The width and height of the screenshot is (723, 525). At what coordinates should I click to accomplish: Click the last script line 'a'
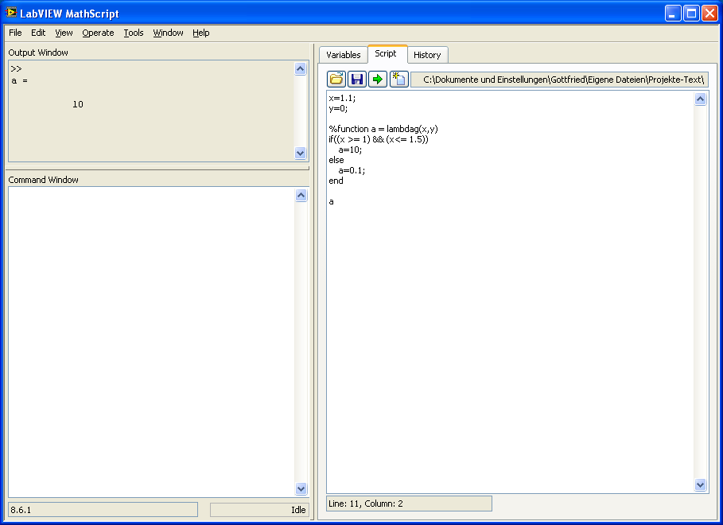point(331,201)
